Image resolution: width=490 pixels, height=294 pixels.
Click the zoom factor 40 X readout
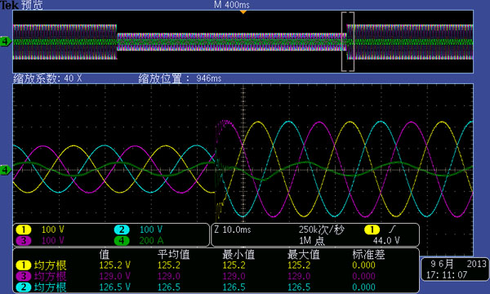click(x=47, y=78)
